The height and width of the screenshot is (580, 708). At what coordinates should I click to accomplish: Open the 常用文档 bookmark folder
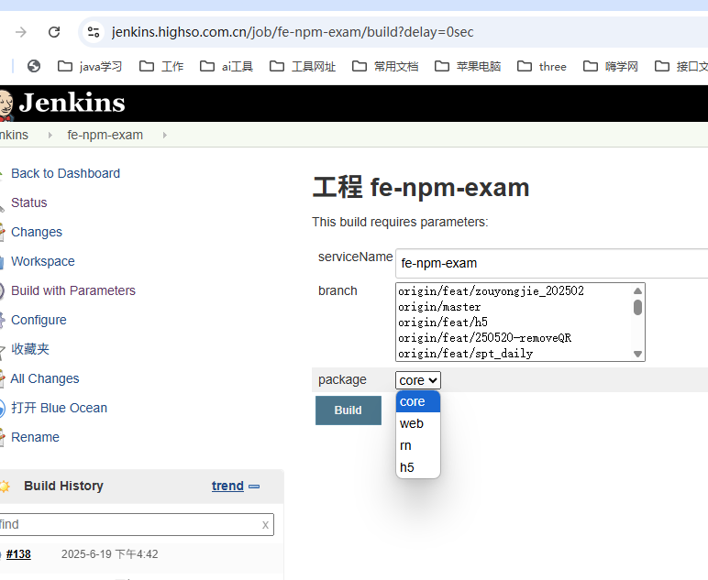point(385,66)
